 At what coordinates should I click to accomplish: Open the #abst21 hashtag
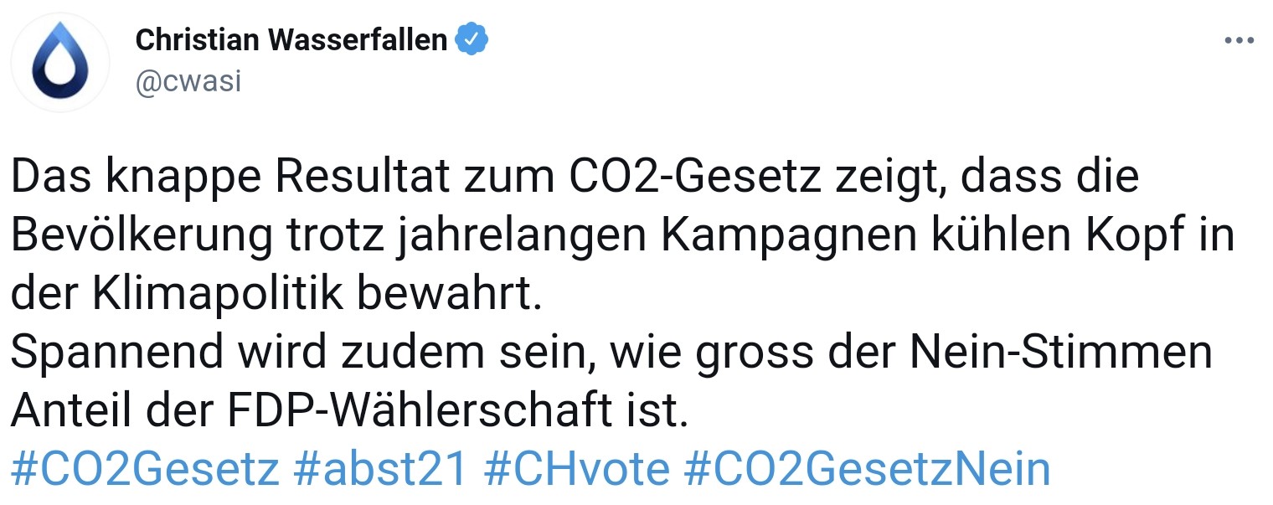tap(380, 470)
